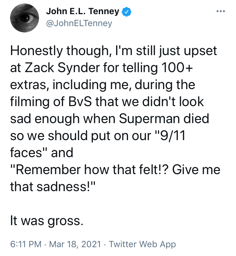The height and width of the screenshot is (256, 236).
Task: Click the 'It was gross.' sentence
Action: pyautogui.click(x=47, y=220)
